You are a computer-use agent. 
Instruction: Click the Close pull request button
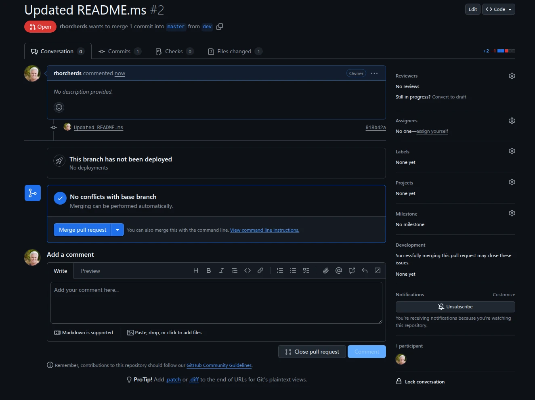(312, 352)
